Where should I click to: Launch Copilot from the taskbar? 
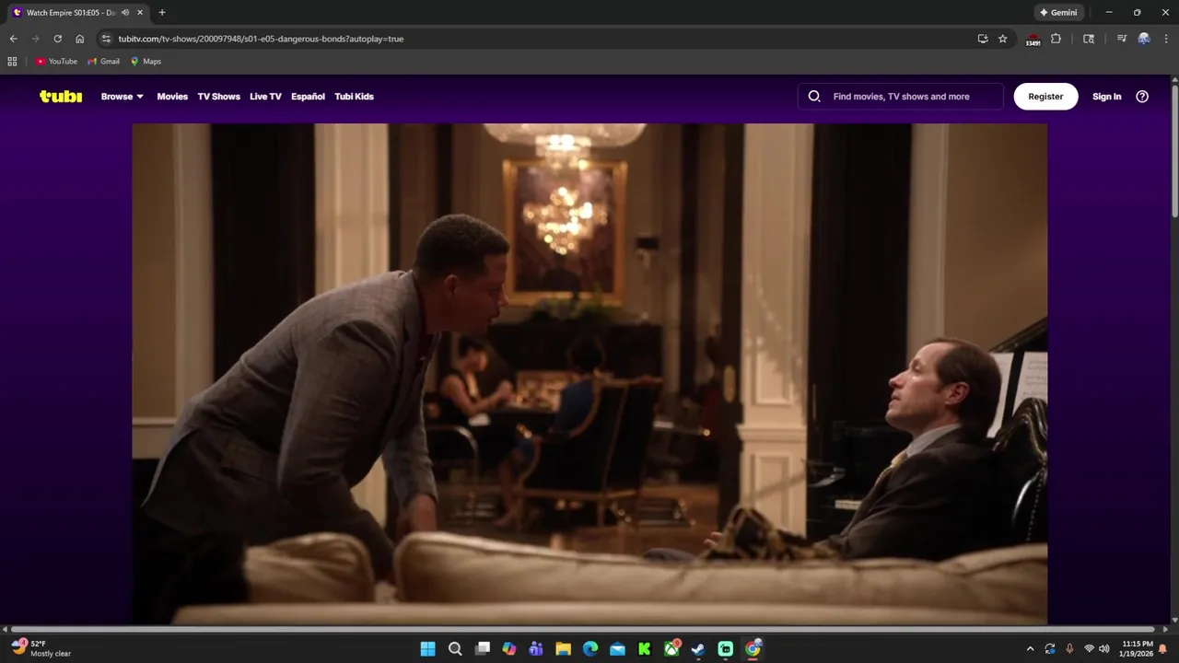(509, 649)
